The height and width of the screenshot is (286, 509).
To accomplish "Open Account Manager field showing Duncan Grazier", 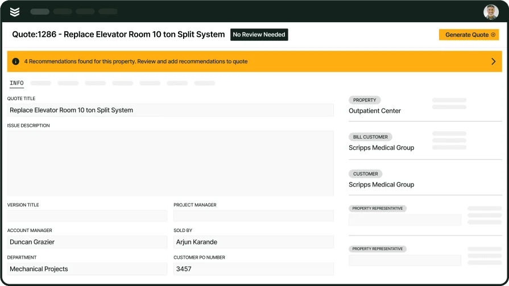I will 87,242.
